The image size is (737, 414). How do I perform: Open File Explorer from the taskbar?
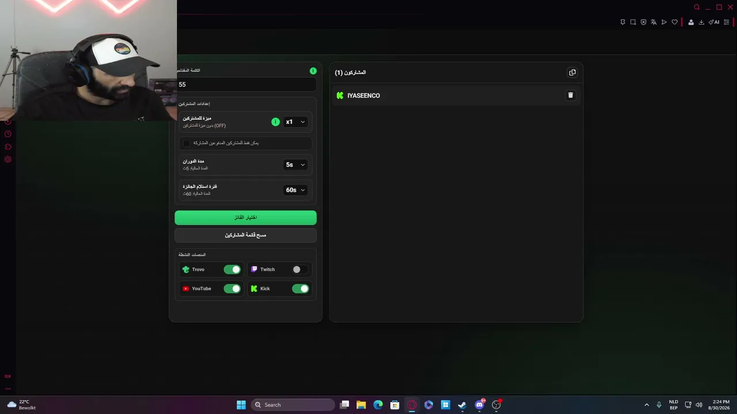(361, 405)
